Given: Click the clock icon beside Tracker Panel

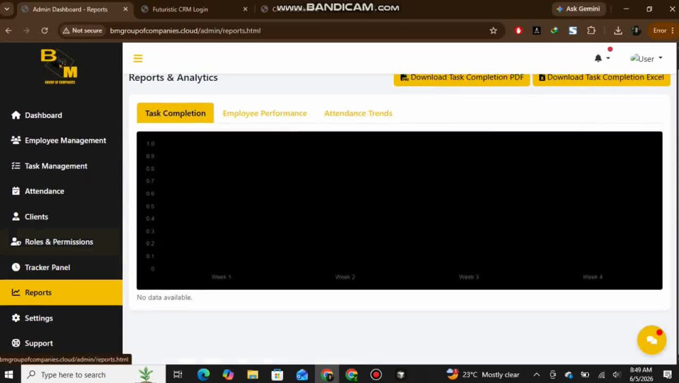Looking at the screenshot, I should click(16, 267).
